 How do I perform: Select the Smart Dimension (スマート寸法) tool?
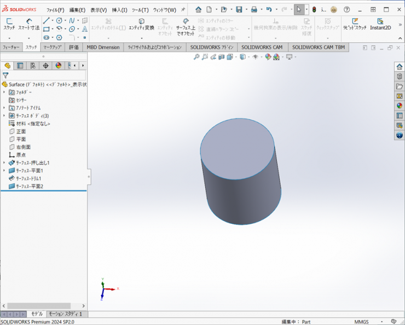click(x=28, y=24)
